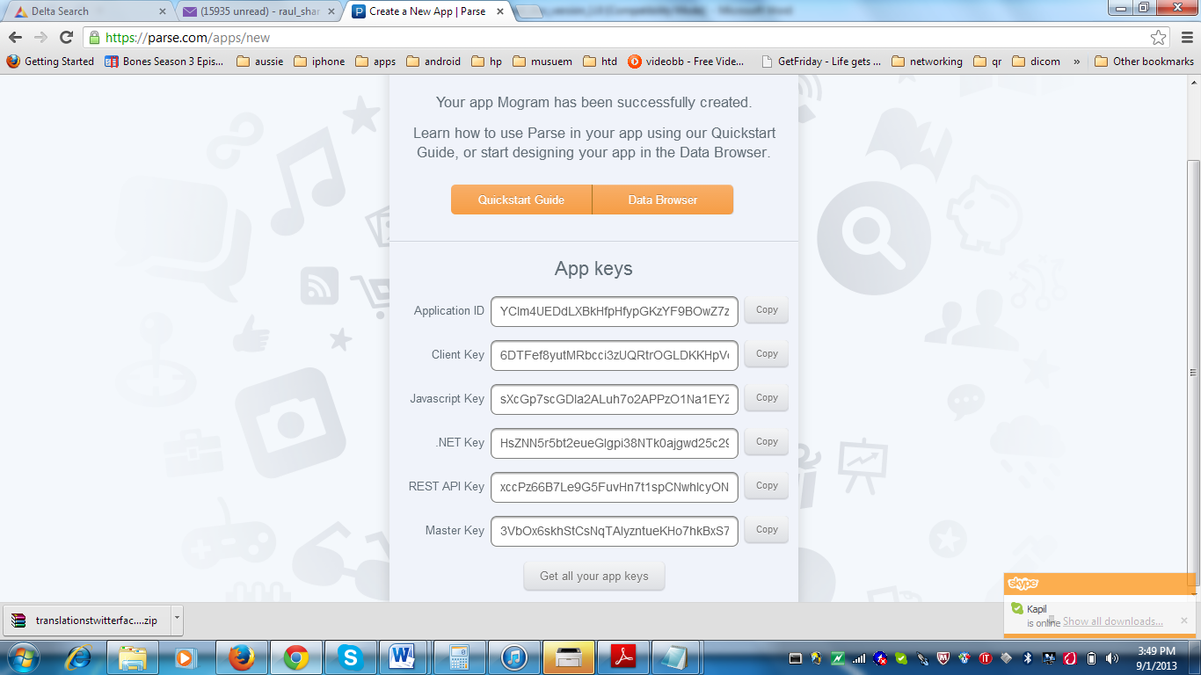Close the Create a New App tab

pyautogui.click(x=500, y=12)
